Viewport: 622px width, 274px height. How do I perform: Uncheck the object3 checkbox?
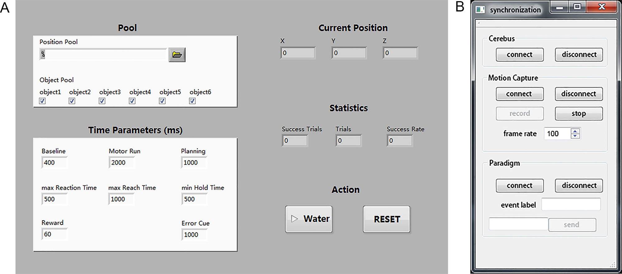(102, 101)
